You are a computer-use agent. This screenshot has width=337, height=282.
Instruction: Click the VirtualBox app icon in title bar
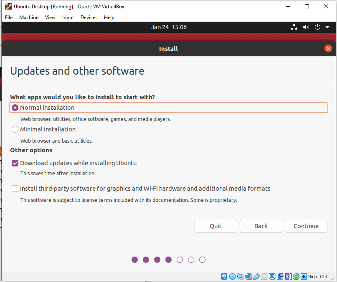[8, 6]
